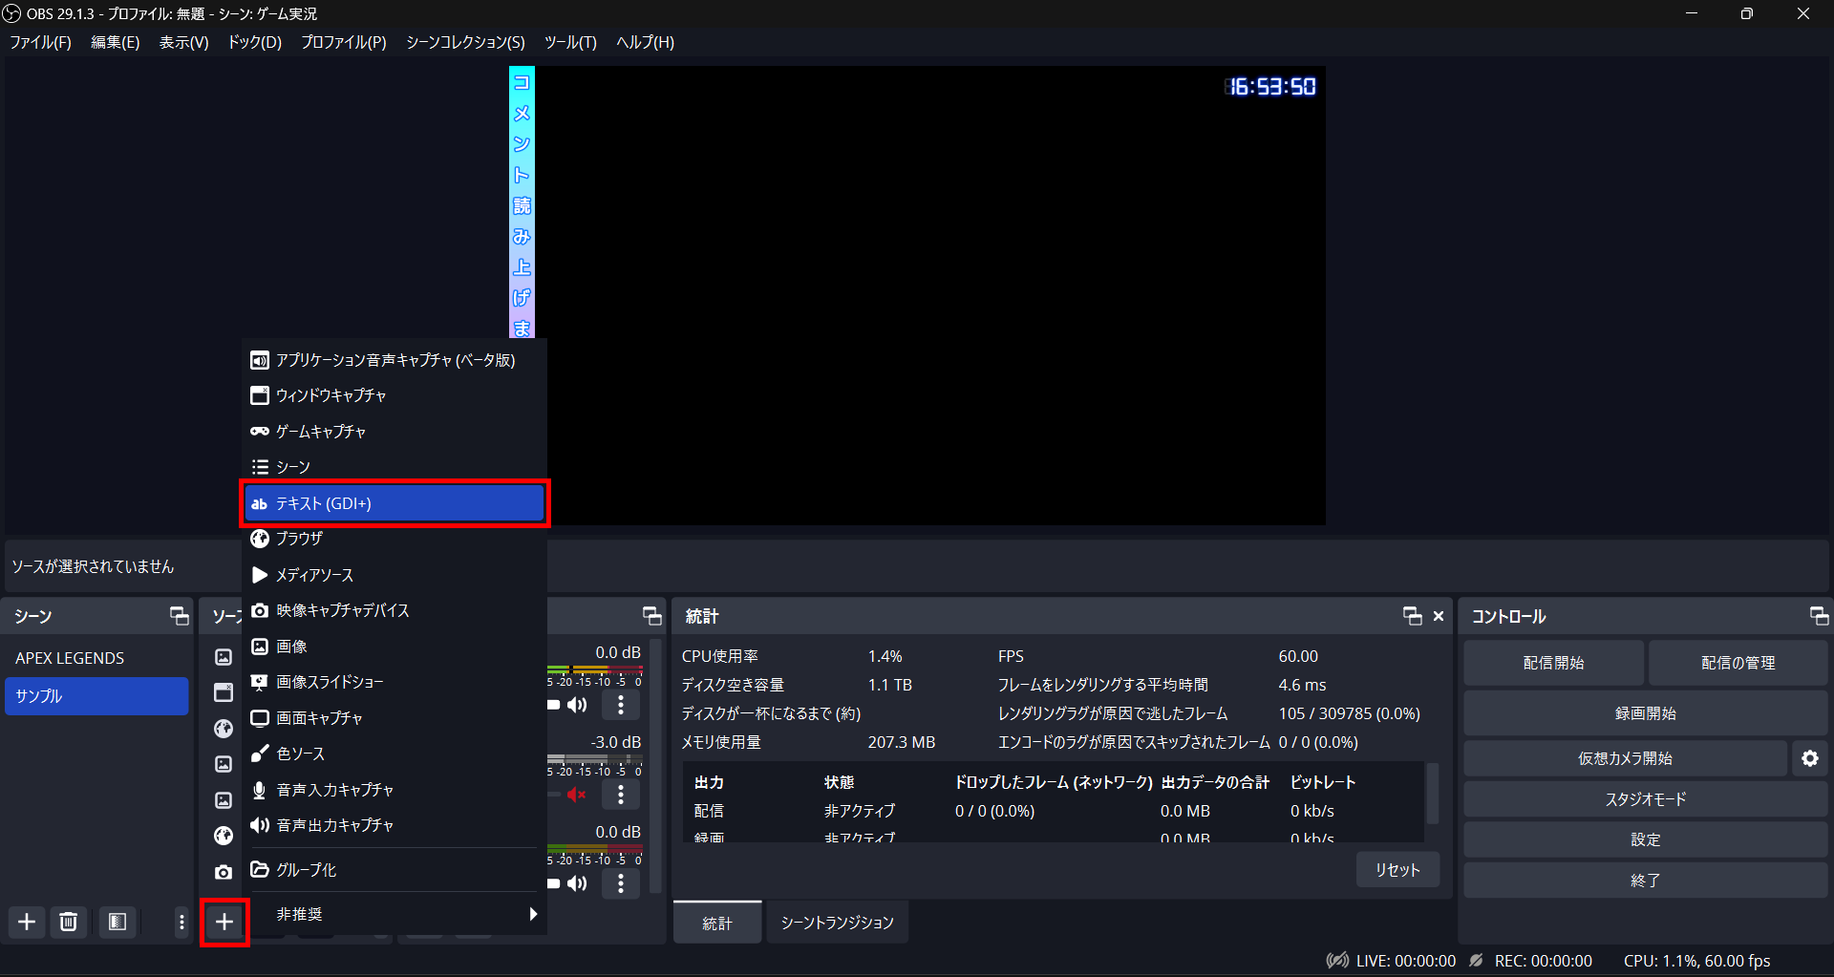Toggle スタジオモード
The height and width of the screenshot is (977, 1834).
(x=1646, y=799)
